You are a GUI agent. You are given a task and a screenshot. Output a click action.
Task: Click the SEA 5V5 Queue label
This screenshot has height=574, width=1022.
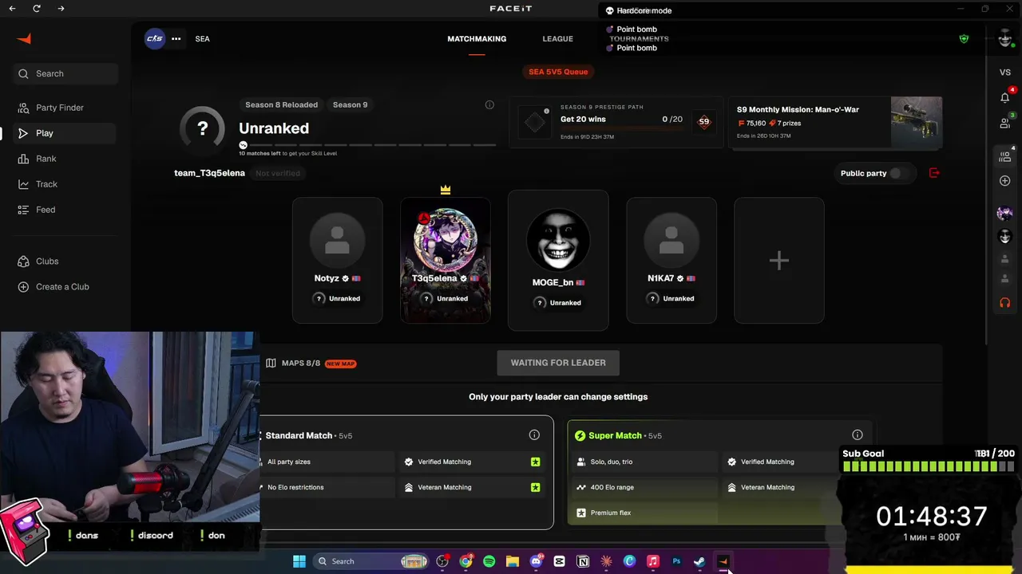coord(558,72)
